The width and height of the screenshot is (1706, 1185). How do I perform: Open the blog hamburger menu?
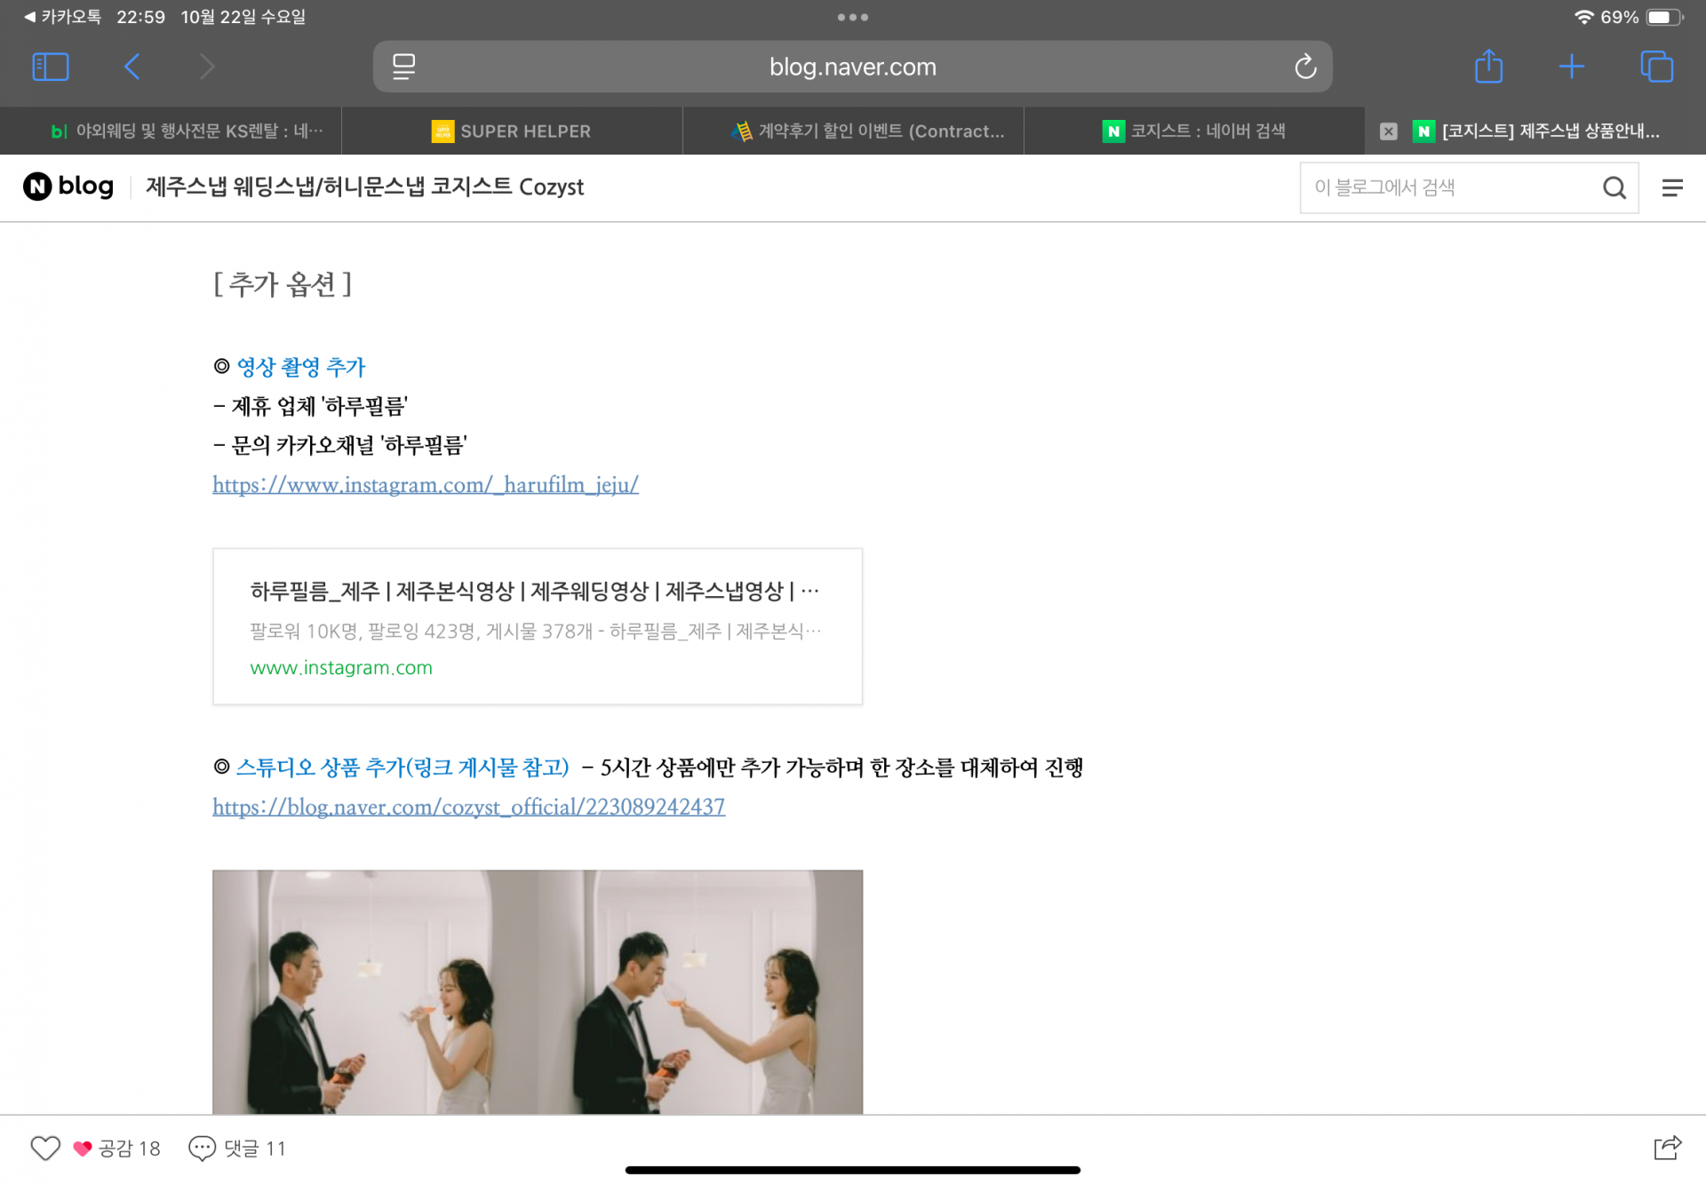click(1671, 187)
